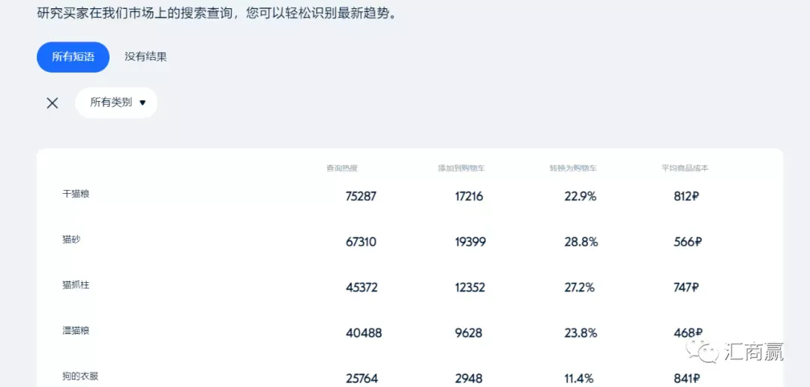Click the 平均商品成本 column header

pos(685,168)
